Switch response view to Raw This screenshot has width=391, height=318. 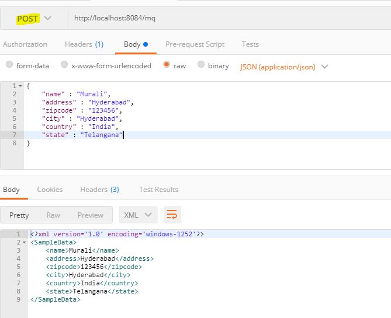(53, 215)
